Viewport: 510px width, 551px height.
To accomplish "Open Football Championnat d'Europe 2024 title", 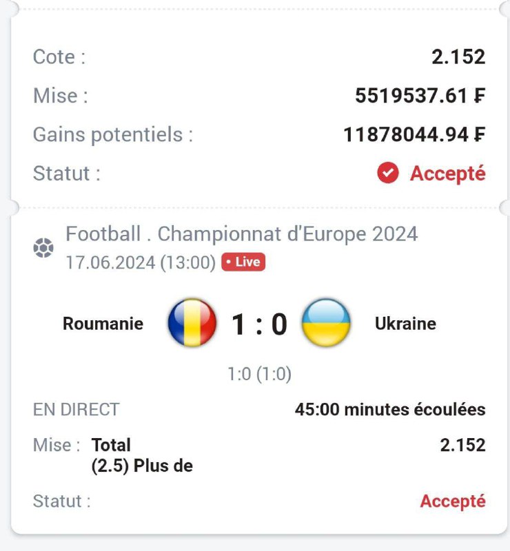I will 241,234.
